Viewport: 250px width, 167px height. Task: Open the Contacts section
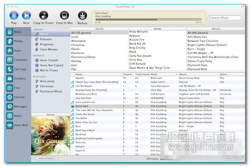point(18,79)
